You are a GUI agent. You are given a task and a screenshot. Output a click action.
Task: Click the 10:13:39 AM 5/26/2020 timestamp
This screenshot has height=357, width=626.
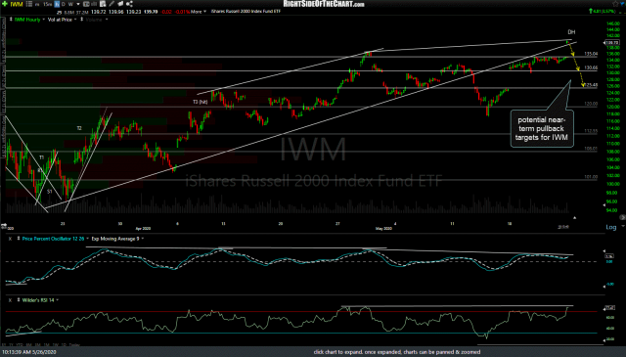coord(28,352)
